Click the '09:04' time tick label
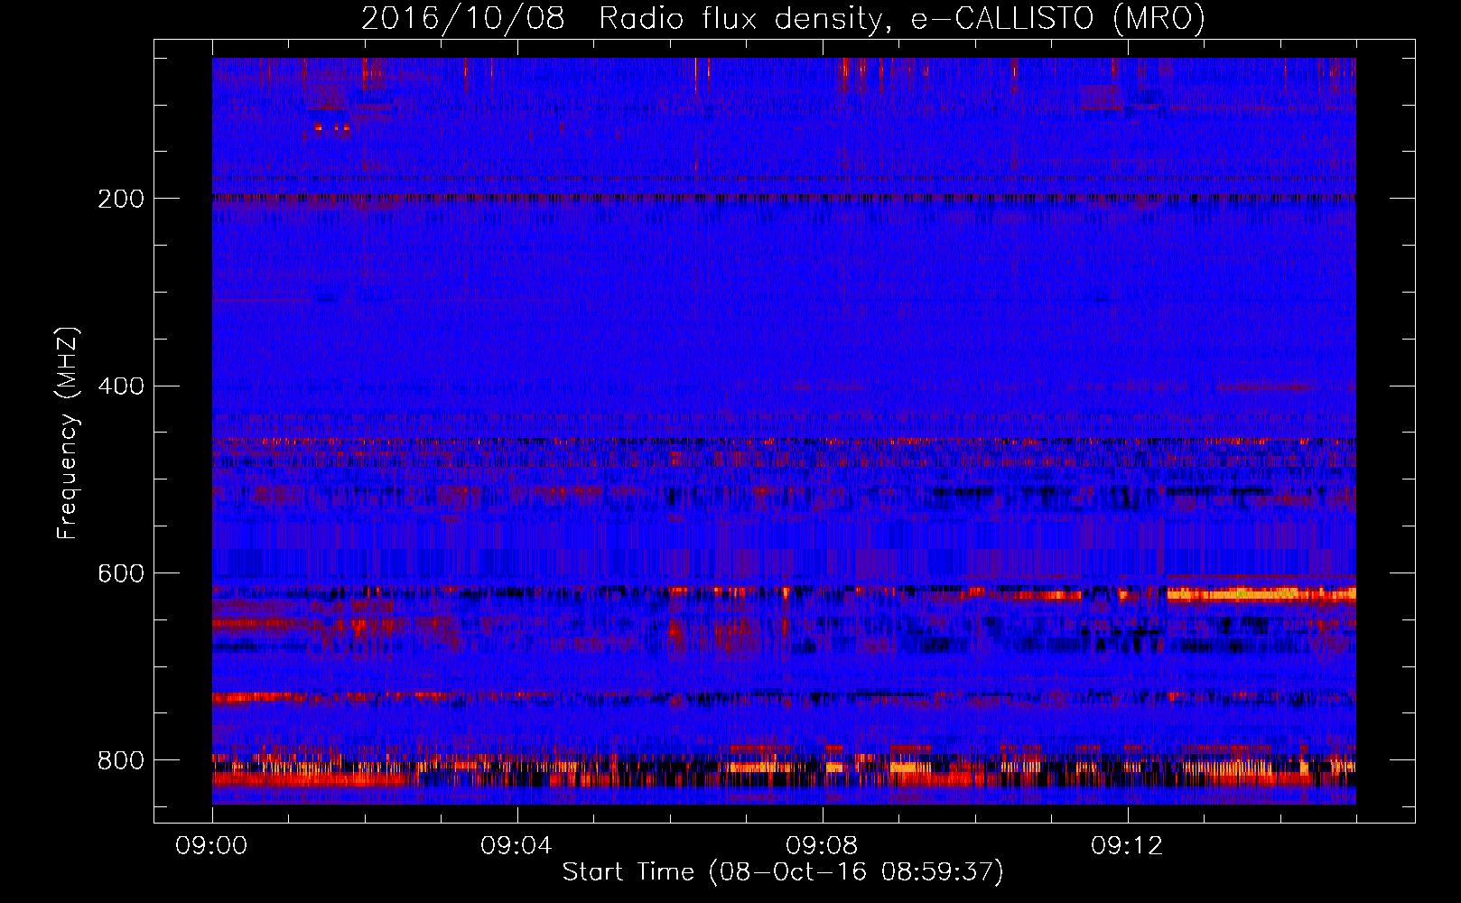1461x903 pixels. [516, 846]
